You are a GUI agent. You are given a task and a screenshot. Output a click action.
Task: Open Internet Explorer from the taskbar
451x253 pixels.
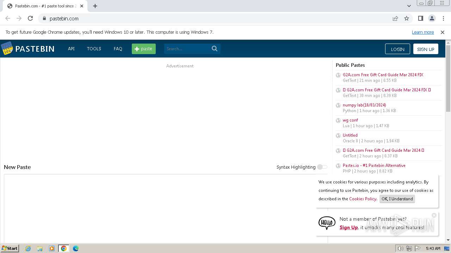[28, 248]
